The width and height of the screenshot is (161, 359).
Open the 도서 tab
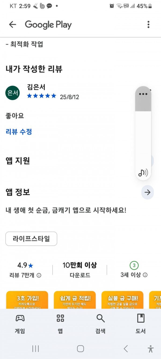pyautogui.click(x=141, y=324)
